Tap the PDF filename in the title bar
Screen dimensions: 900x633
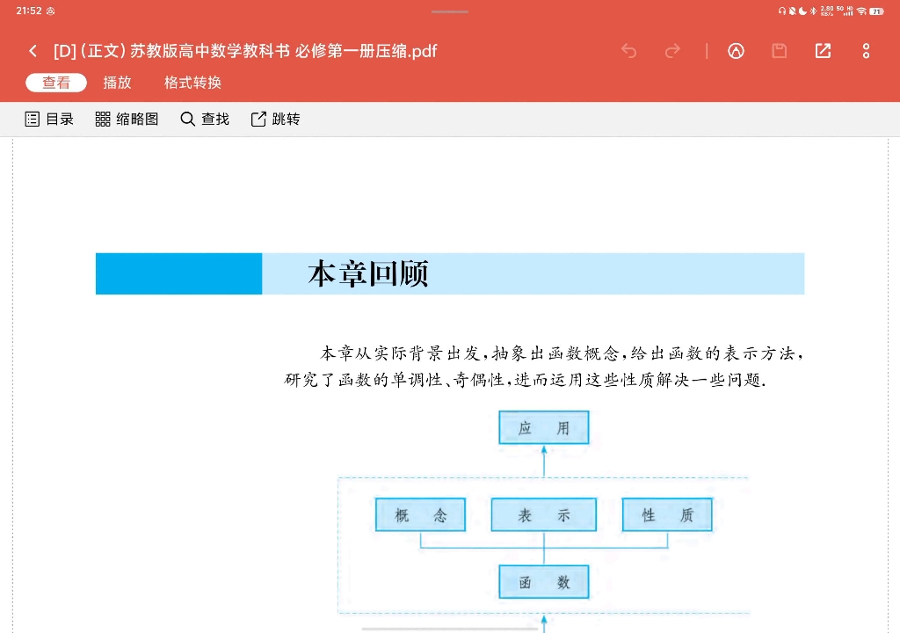pos(246,51)
